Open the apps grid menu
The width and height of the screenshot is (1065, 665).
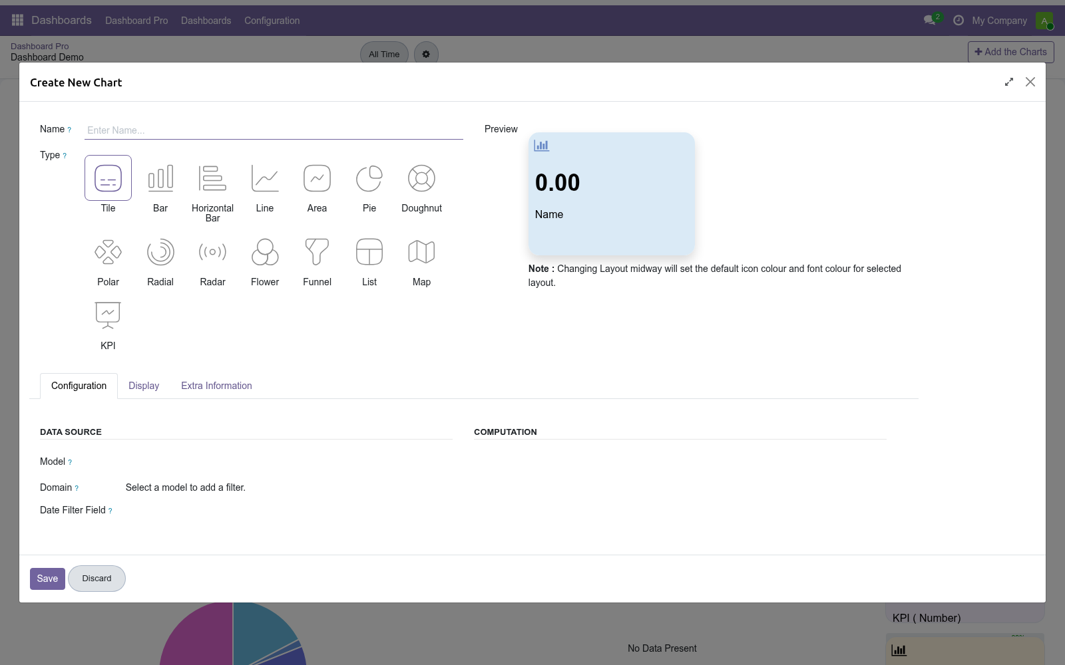(x=18, y=21)
